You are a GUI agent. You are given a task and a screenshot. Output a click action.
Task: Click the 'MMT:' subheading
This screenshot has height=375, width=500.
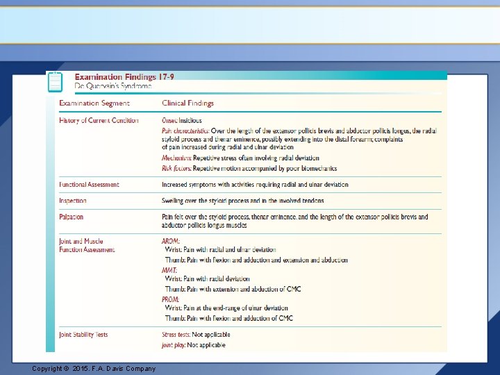(169, 271)
